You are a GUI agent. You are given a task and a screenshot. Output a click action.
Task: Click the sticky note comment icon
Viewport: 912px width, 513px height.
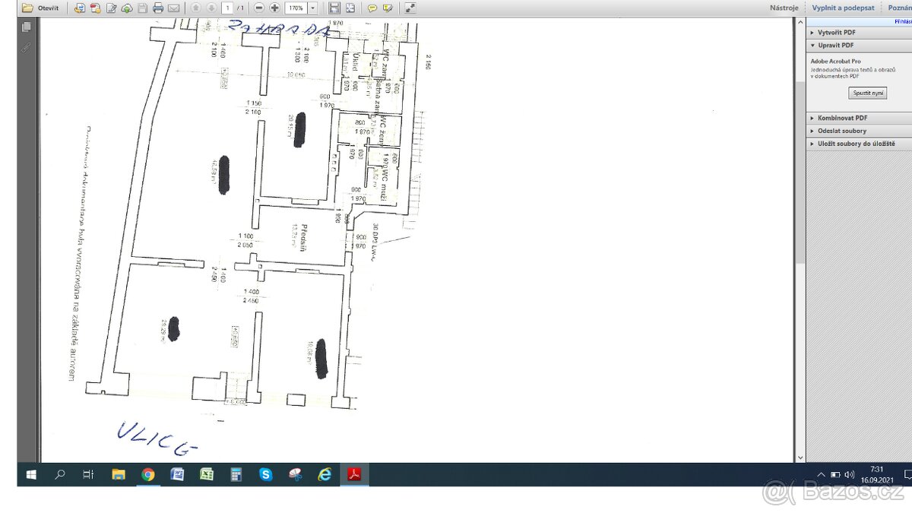tap(372, 8)
